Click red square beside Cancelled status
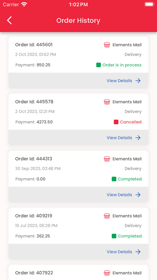 [116, 122]
